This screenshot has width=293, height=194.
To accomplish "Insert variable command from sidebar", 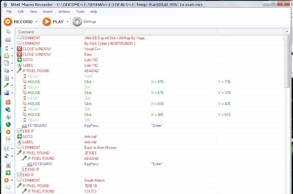I will tap(6, 78).
